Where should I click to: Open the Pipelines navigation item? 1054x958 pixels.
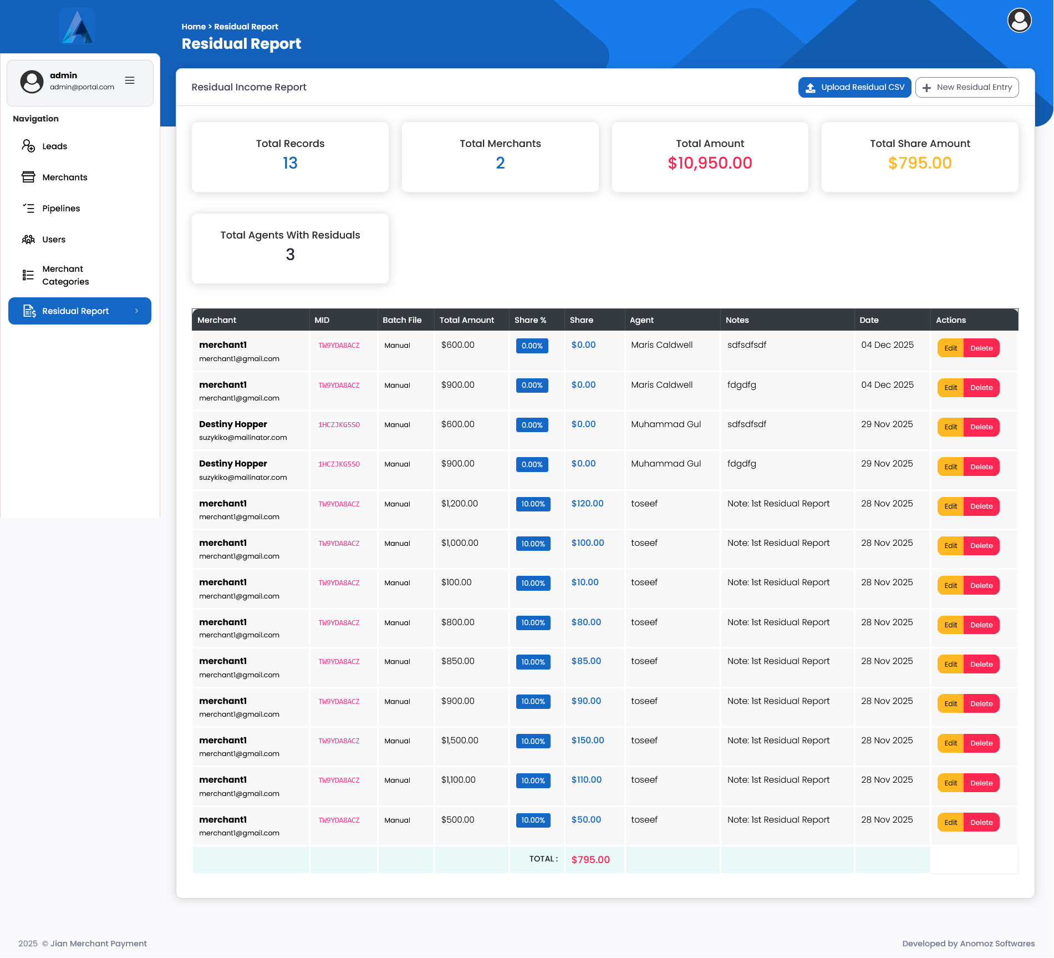click(61, 208)
